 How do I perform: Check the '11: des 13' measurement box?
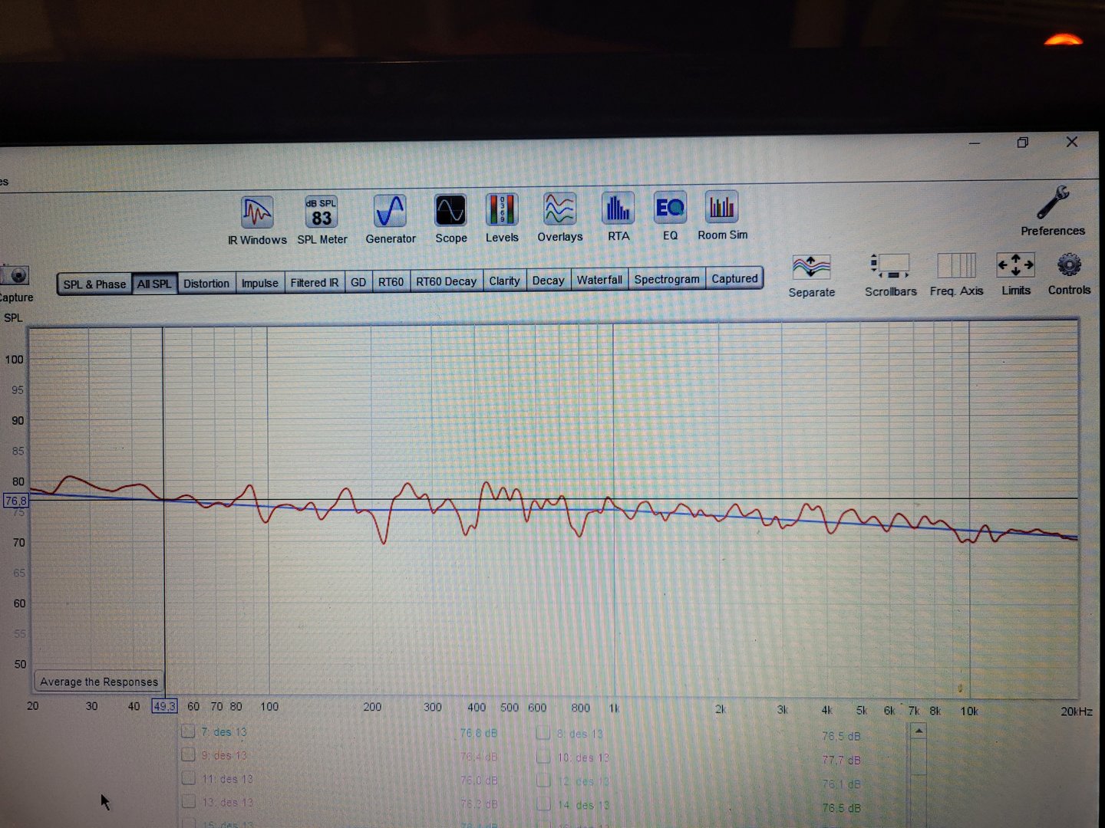(x=188, y=779)
